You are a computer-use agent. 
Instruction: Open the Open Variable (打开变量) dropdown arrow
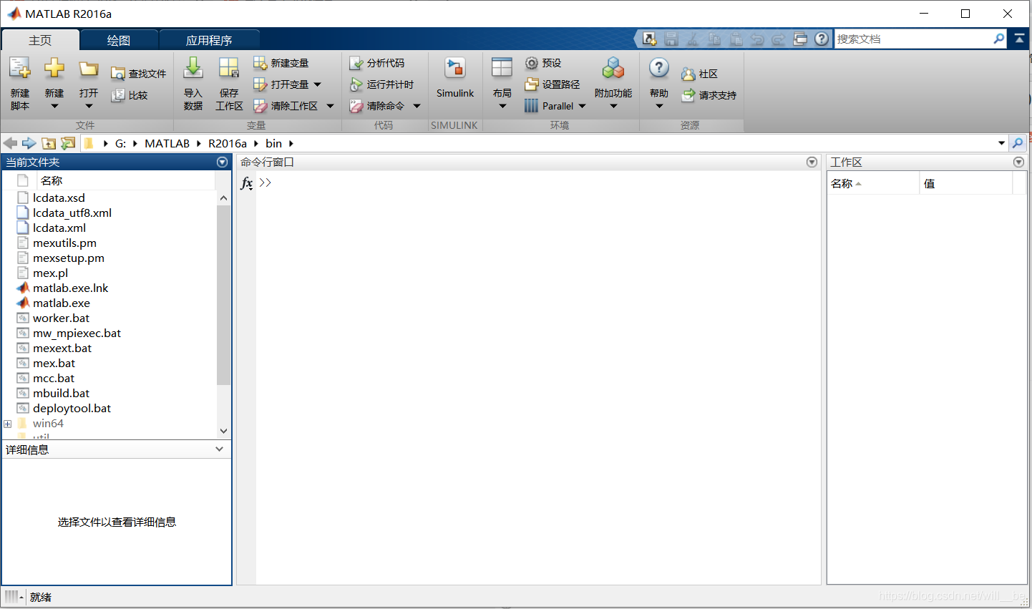(x=318, y=84)
